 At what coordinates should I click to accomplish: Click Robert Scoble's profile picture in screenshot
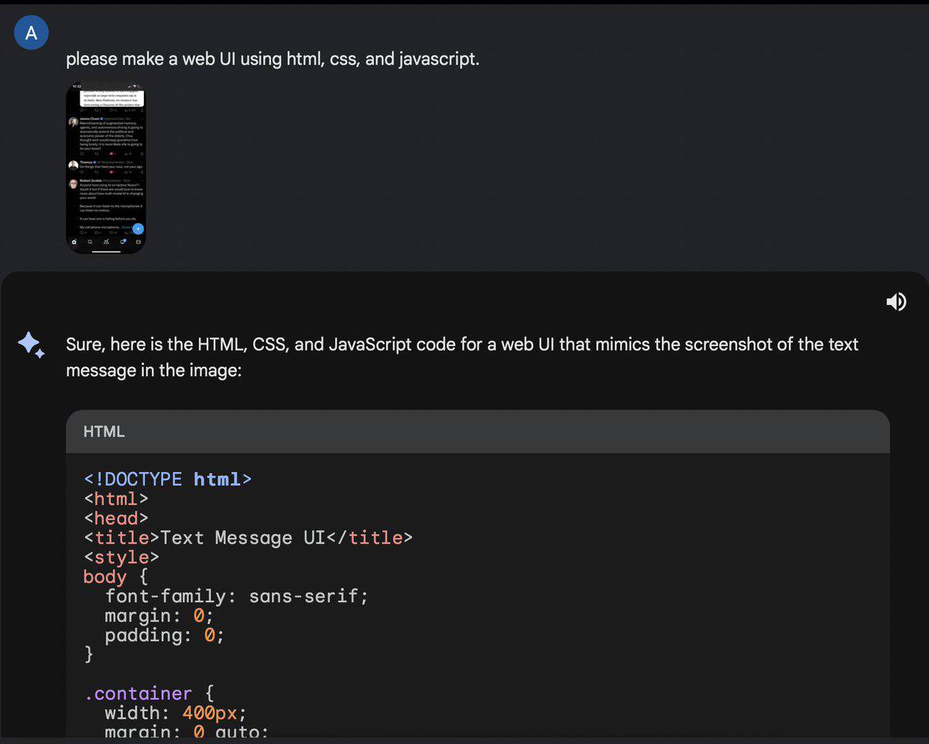74,184
